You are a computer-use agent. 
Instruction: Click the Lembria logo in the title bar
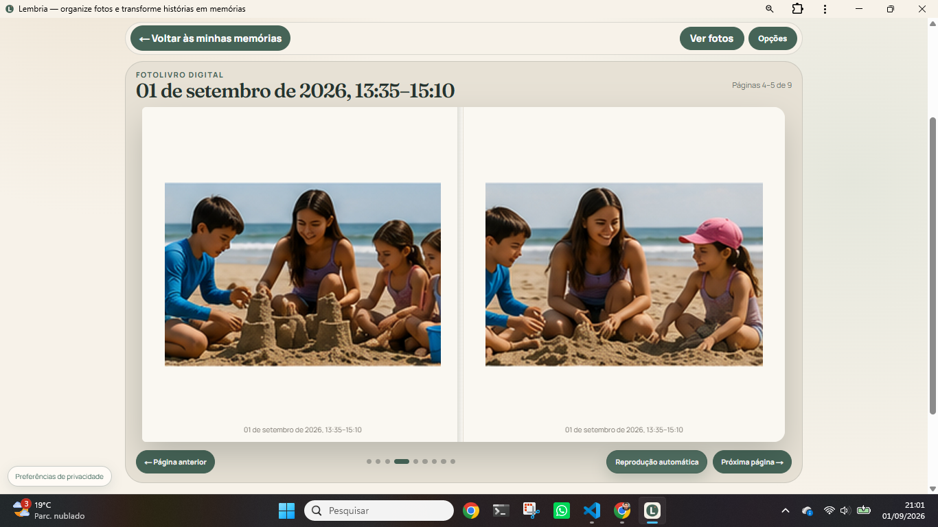9,9
